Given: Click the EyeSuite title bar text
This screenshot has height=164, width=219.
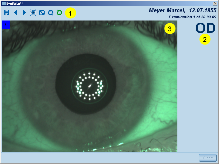Looking at the screenshot, I should click(x=15, y=3).
